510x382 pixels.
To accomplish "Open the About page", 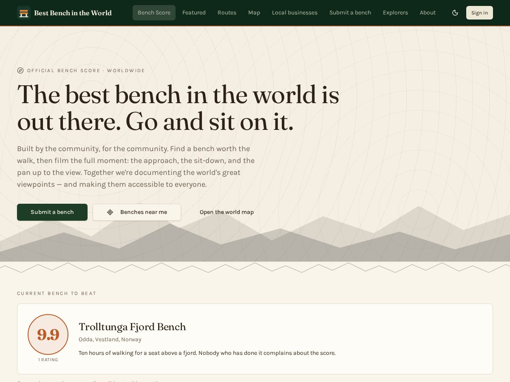I will pos(428,13).
